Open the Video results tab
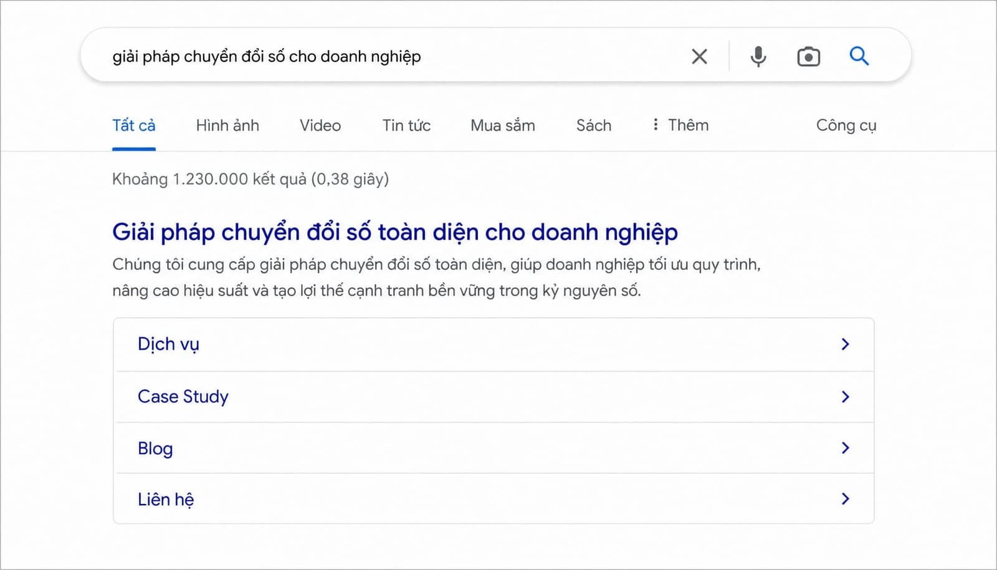The height and width of the screenshot is (570, 997). (320, 125)
